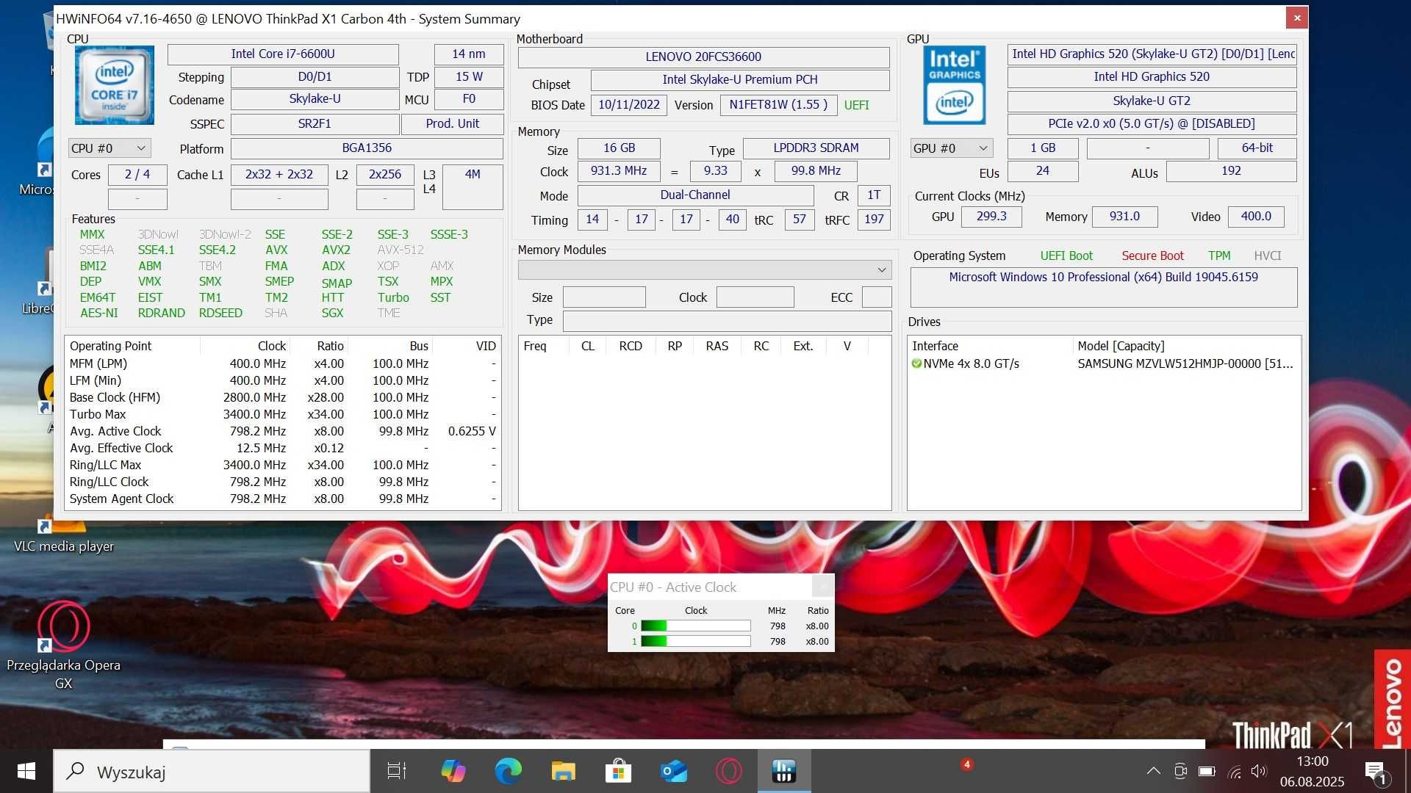Click the LPDDR3 SDRAM memory type field

click(x=816, y=148)
